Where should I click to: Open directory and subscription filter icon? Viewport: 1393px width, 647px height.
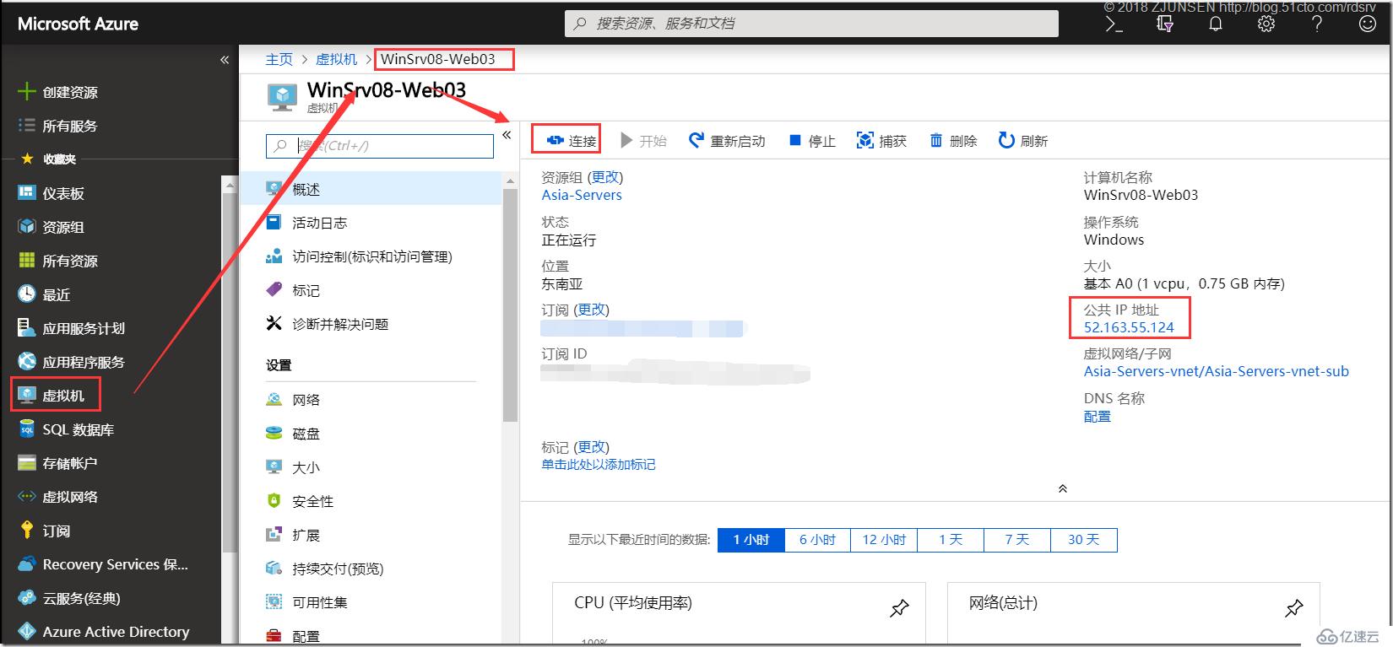point(1165,24)
